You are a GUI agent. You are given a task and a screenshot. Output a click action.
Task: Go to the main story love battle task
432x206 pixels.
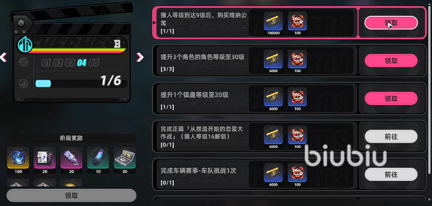[391, 136]
